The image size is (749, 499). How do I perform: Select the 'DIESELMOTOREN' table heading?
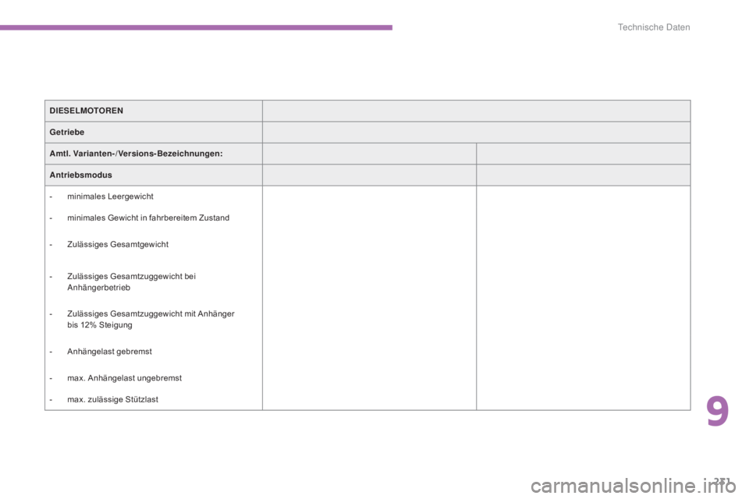pos(87,111)
